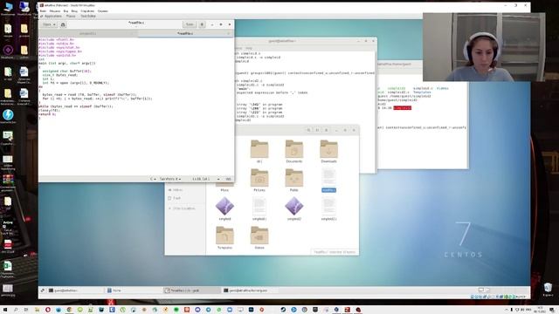
Task: Open Opera browser in Windows taskbar
Action: [48, 310]
